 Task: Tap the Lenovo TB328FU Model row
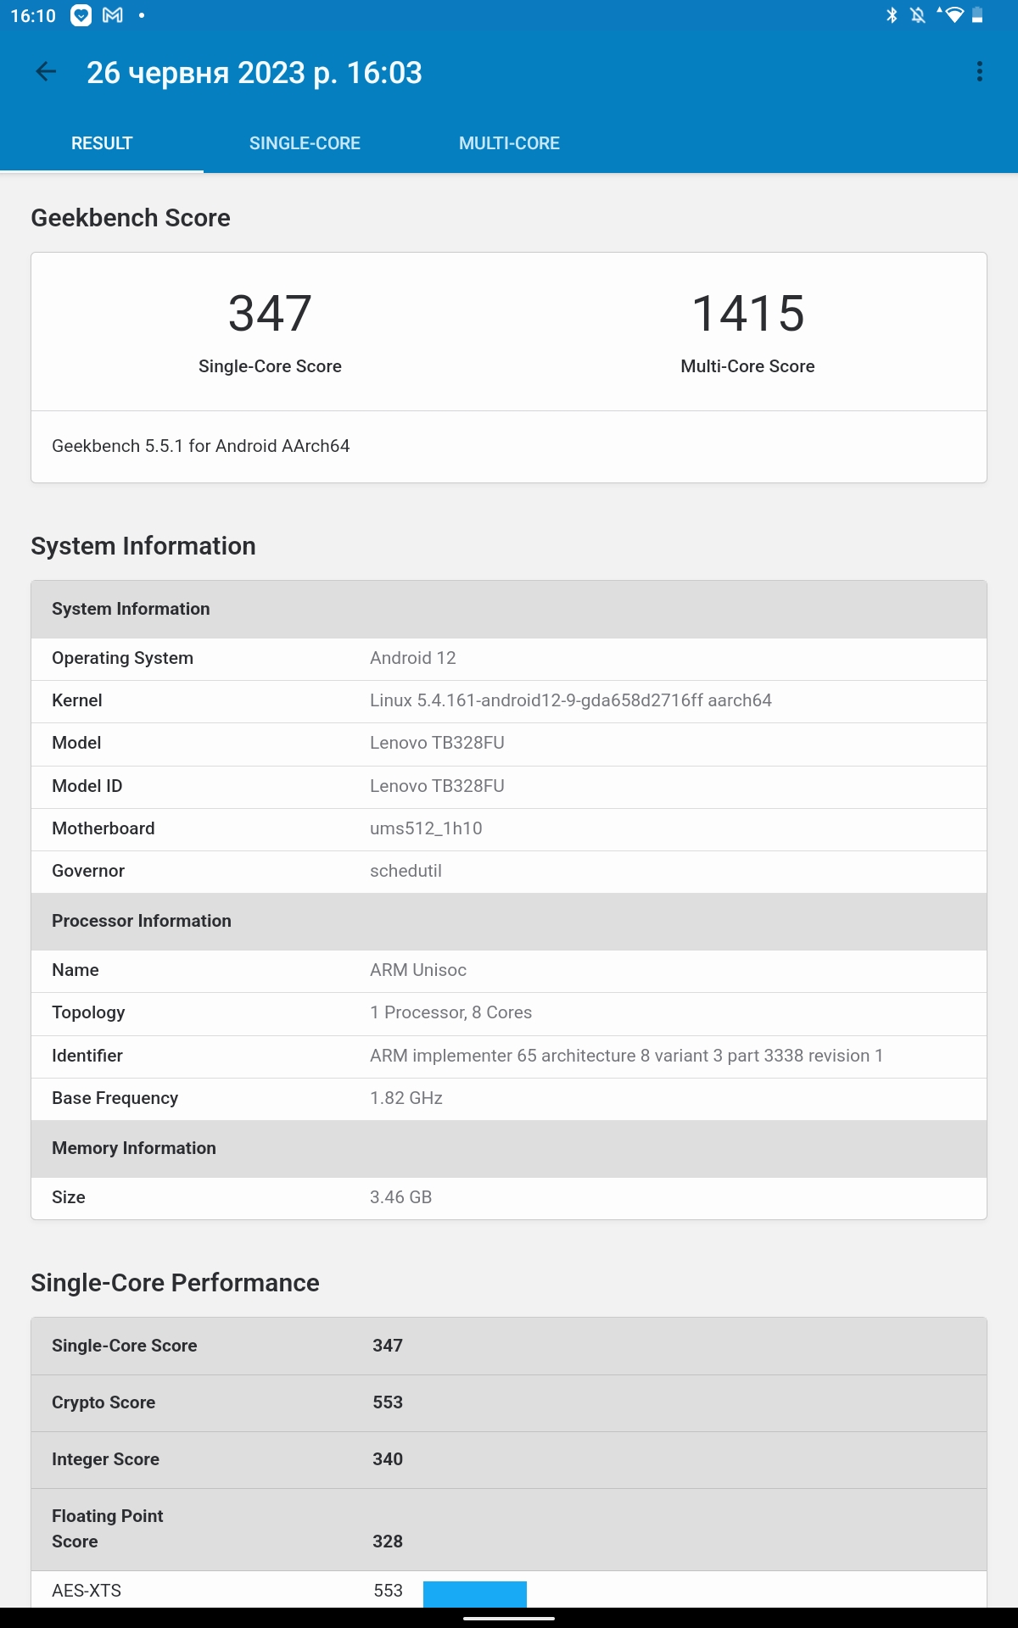pos(509,744)
